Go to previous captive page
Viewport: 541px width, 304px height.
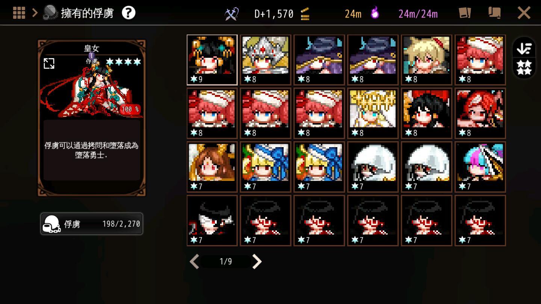(194, 262)
